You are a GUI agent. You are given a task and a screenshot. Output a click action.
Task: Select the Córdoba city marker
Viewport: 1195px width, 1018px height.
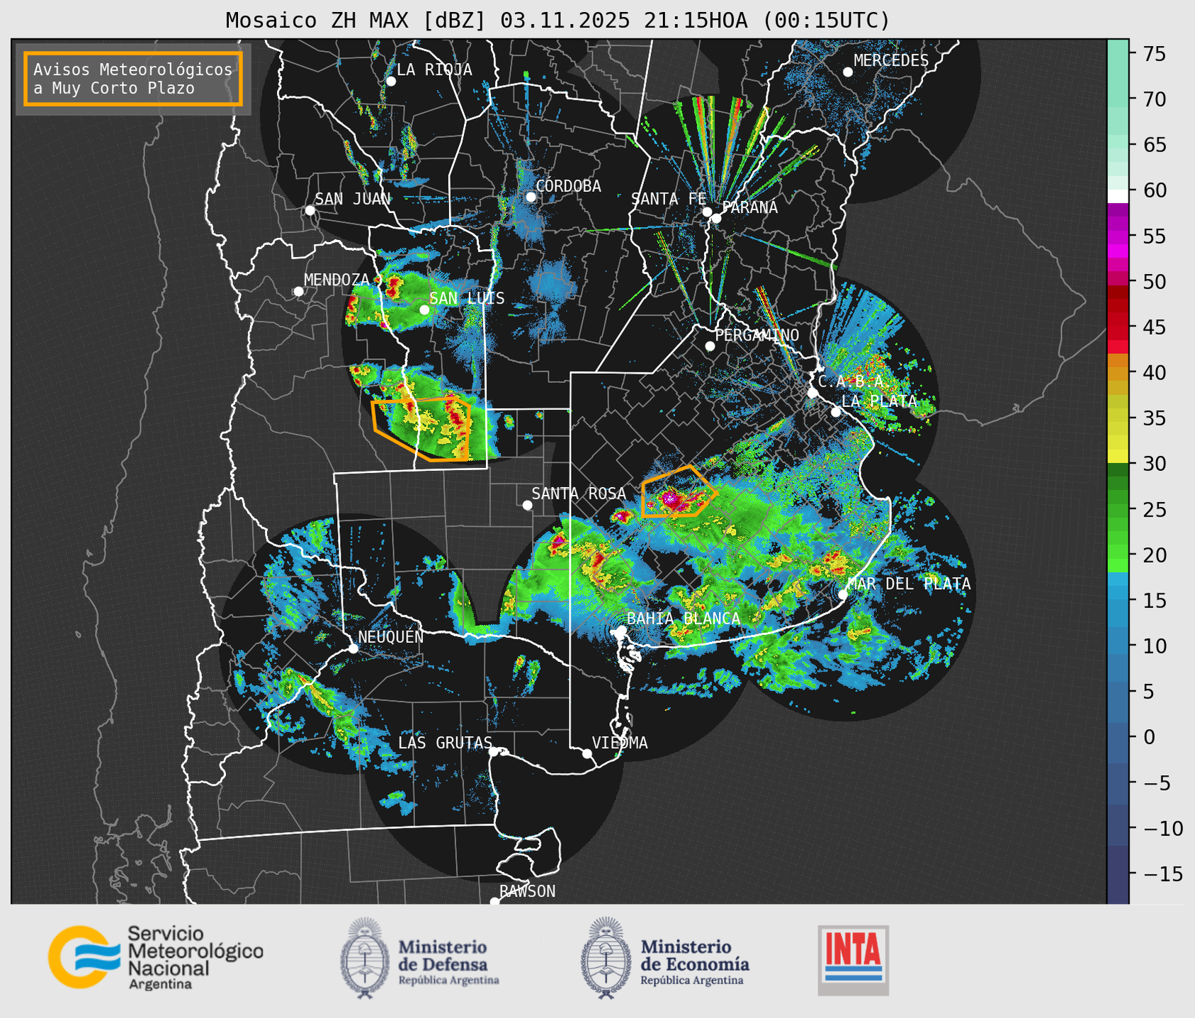(x=531, y=197)
